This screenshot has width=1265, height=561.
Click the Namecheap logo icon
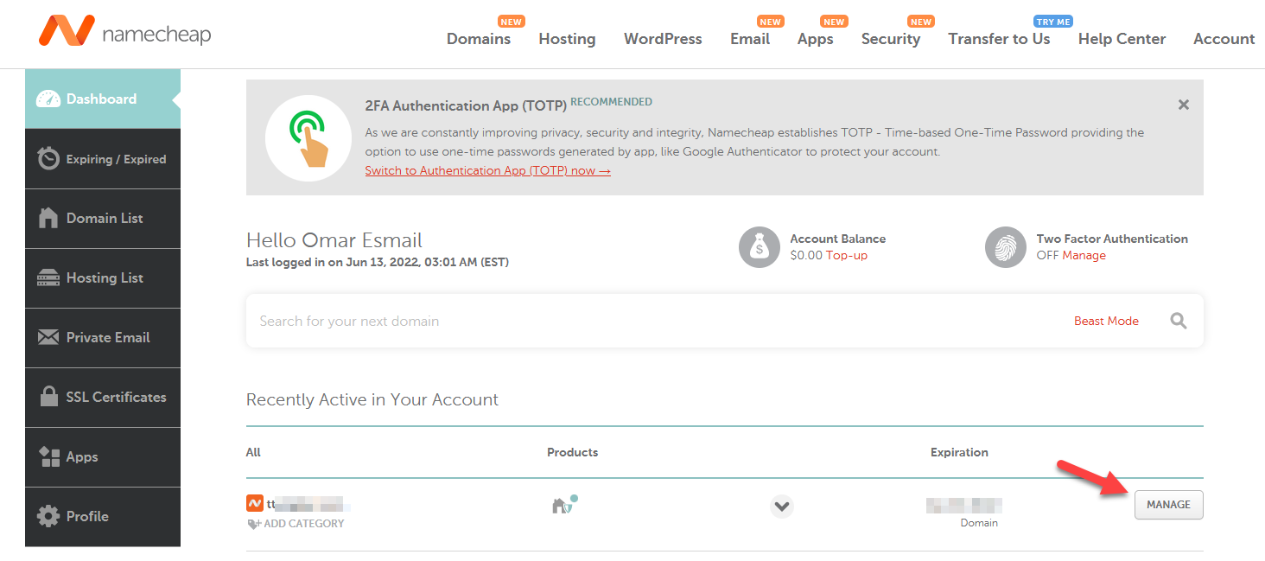(67, 32)
